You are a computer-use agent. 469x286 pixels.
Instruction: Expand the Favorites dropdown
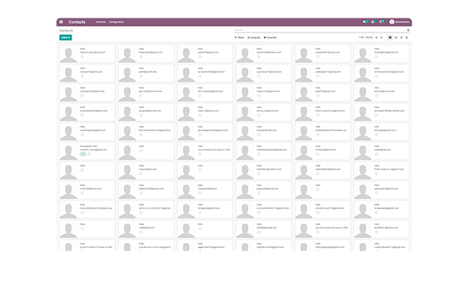coord(270,37)
